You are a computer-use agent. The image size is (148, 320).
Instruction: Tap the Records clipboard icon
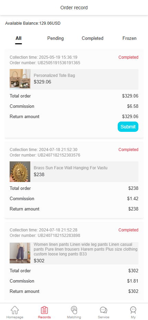pos(44,310)
